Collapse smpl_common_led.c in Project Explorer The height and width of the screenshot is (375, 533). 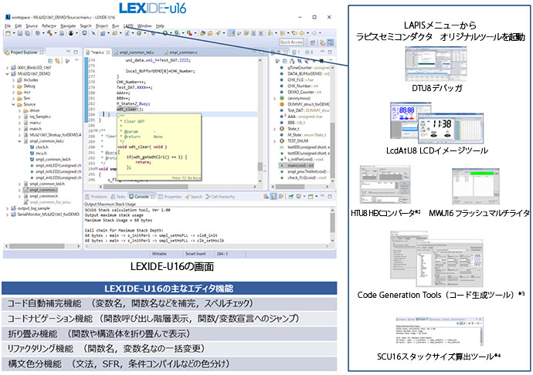pyautogui.click(x=19, y=141)
